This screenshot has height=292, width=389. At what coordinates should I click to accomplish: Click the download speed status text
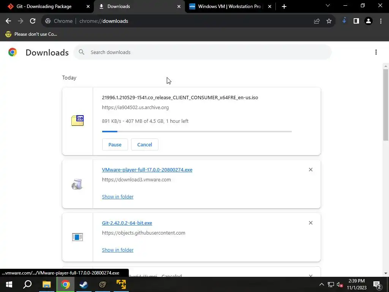tap(145, 121)
